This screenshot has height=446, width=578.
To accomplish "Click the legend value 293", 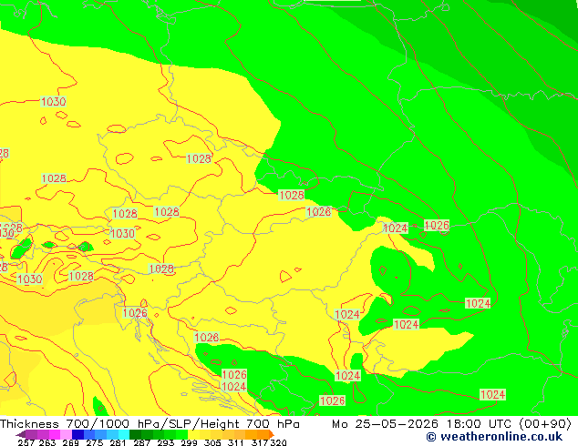I will point(166,442).
